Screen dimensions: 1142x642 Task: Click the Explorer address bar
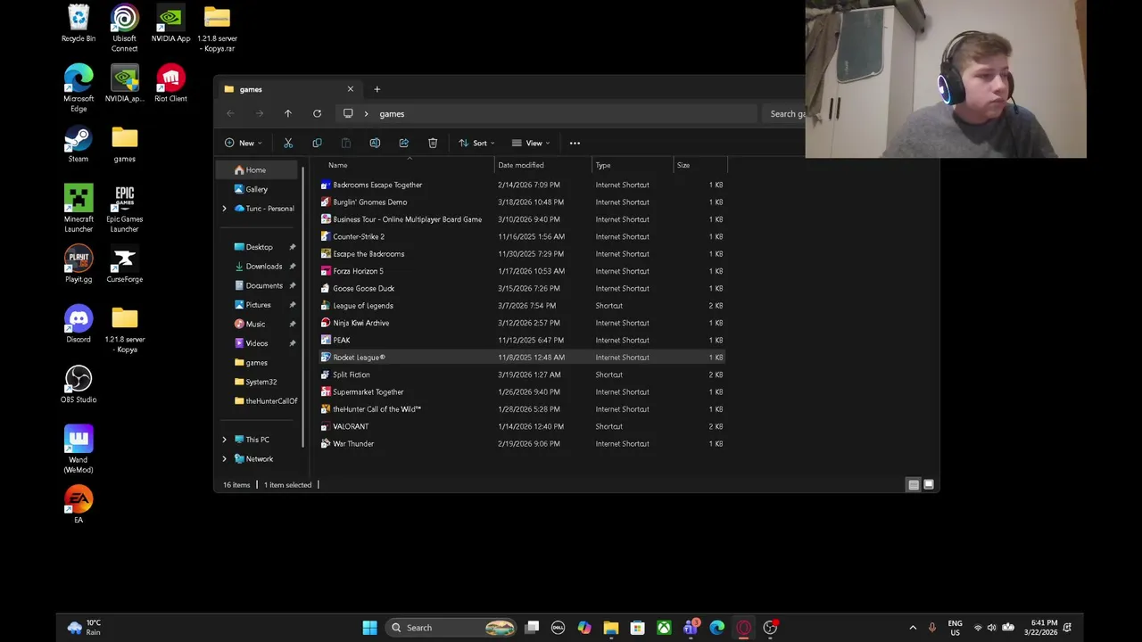click(x=547, y=114)
